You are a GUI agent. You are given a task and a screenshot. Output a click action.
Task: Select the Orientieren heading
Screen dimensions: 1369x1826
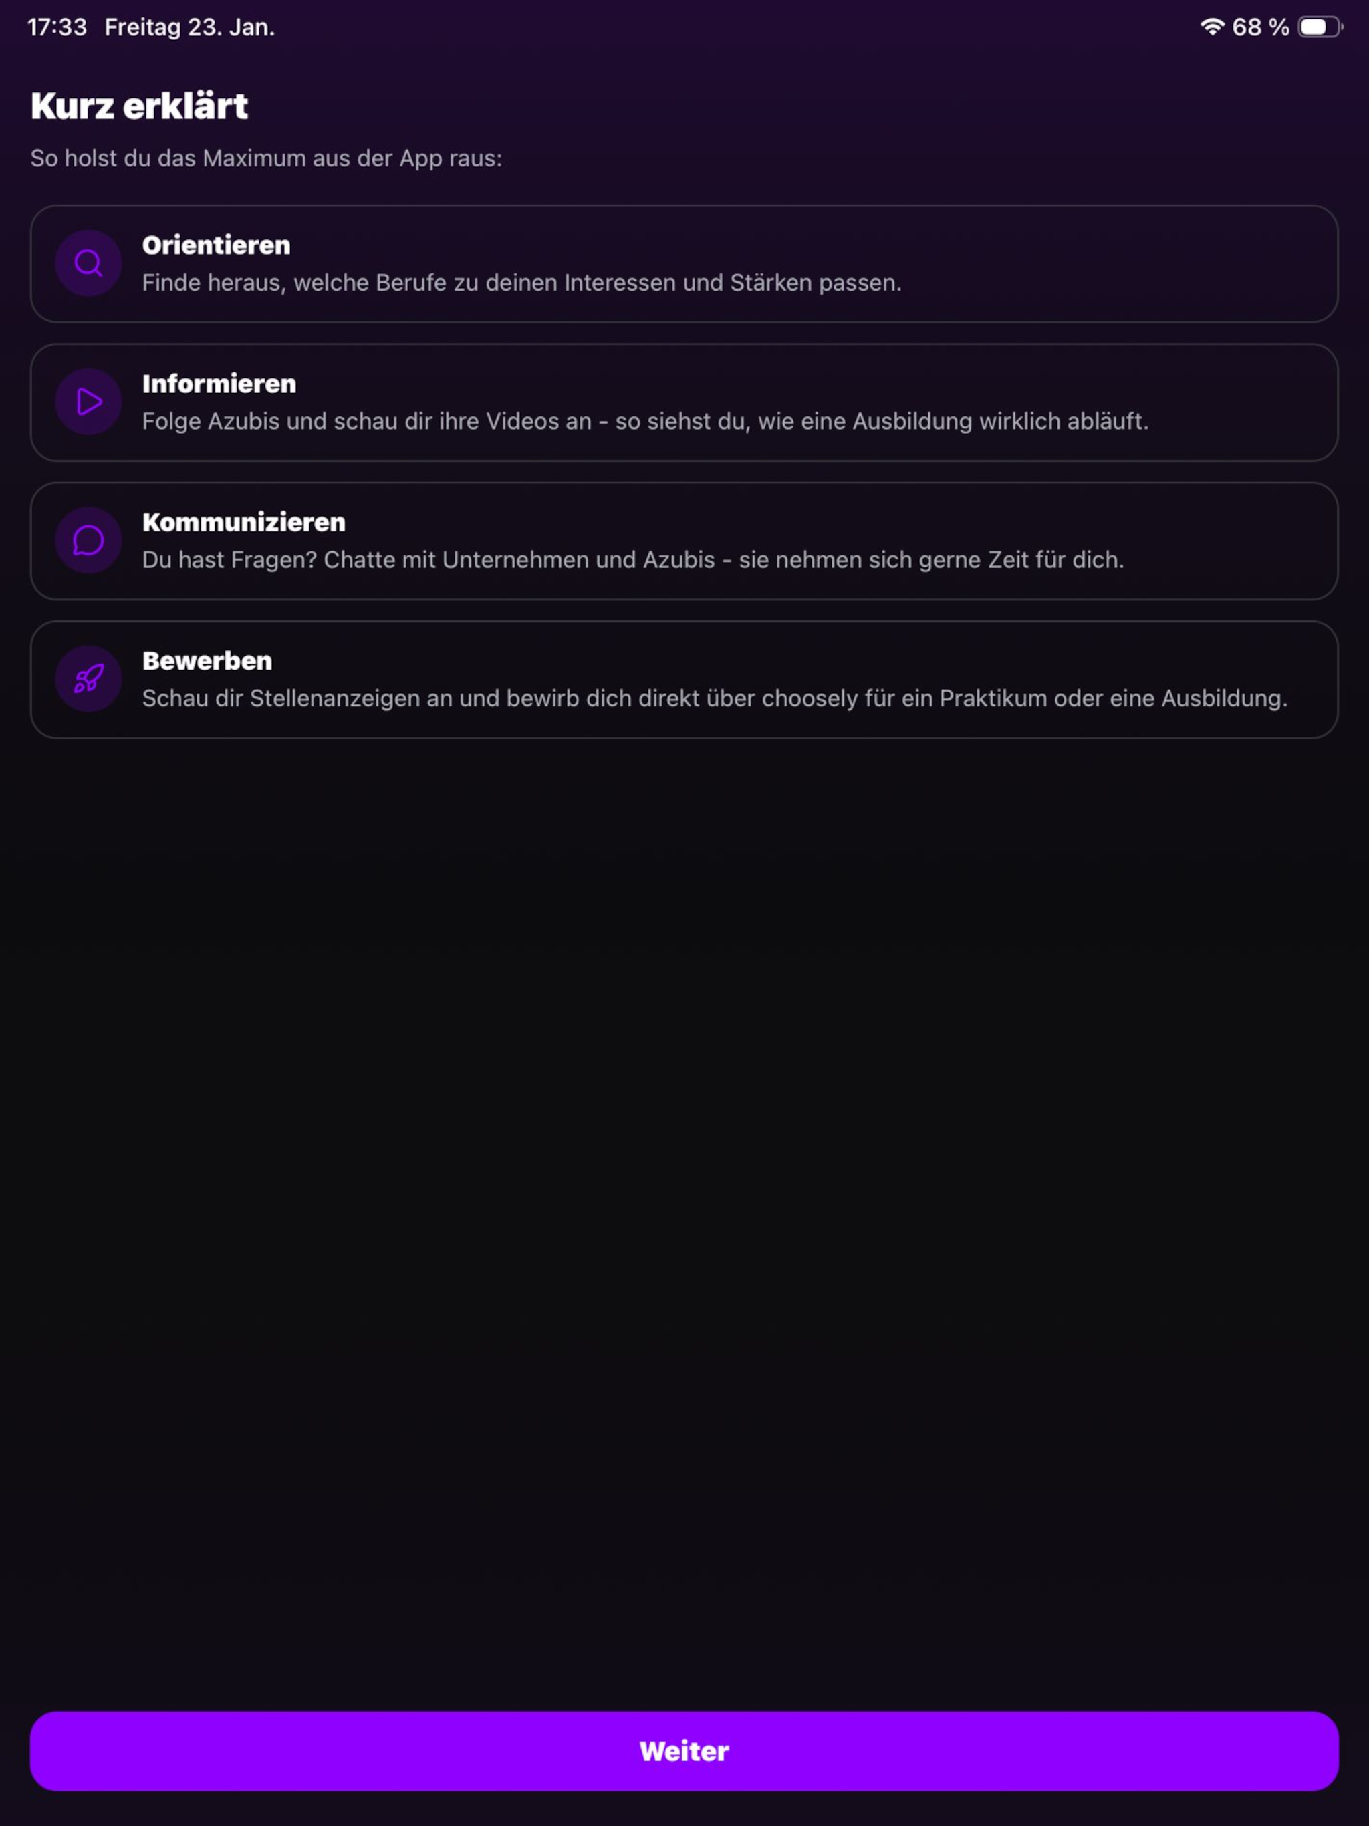(217, 245)
